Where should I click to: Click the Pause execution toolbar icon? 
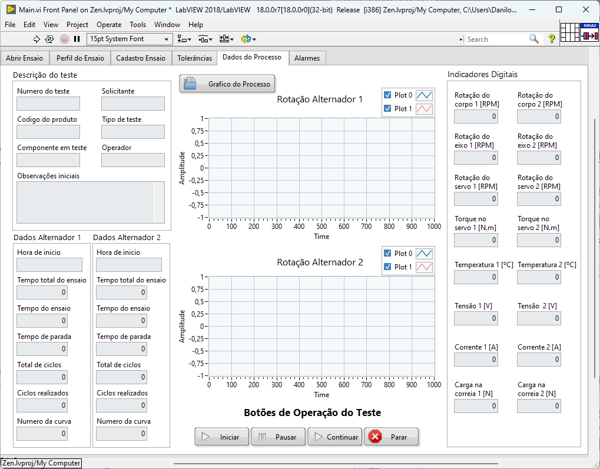point(77,39)
